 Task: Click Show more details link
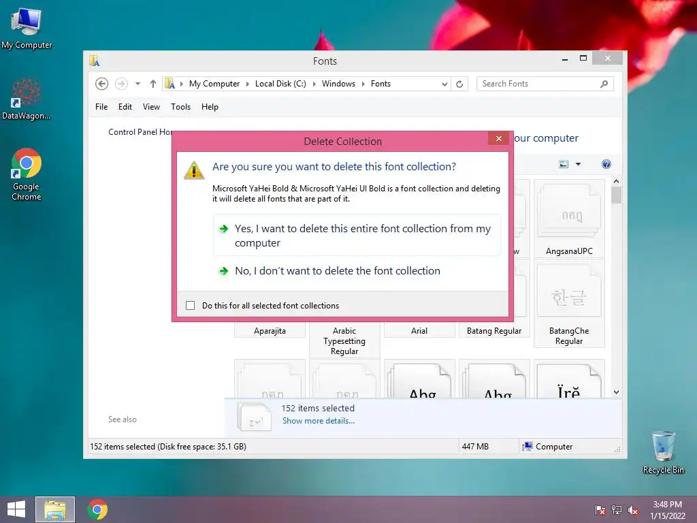point(319,421)
